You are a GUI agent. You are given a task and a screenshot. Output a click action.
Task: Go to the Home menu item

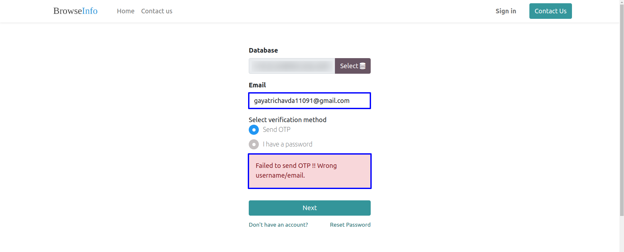click(x=126, y=11)
